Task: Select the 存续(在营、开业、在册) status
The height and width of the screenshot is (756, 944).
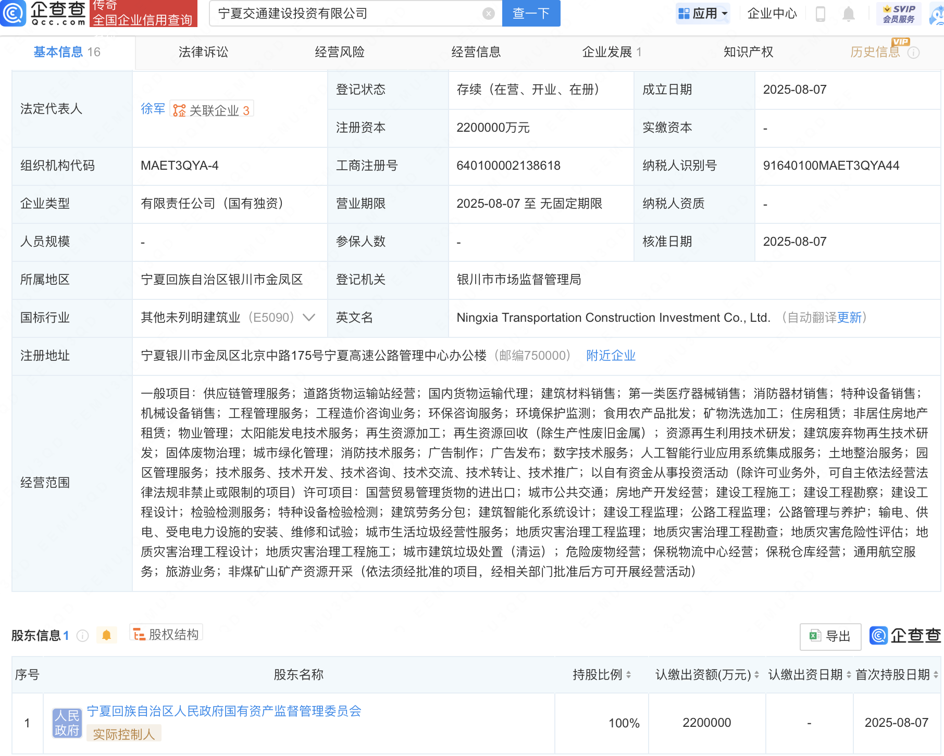Action: [531, 90]
